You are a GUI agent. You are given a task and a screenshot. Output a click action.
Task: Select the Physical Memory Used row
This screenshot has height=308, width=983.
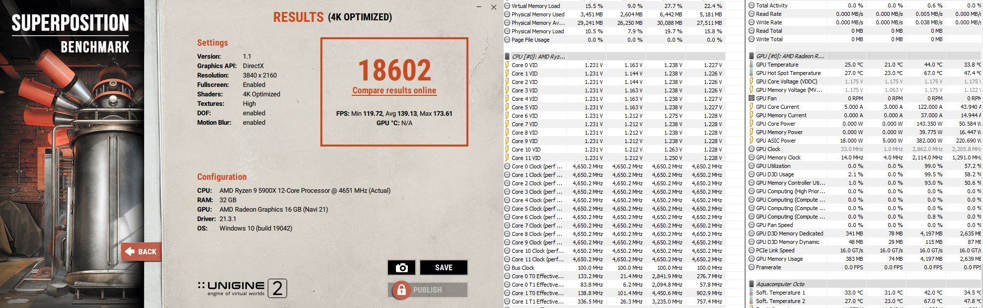614,14
